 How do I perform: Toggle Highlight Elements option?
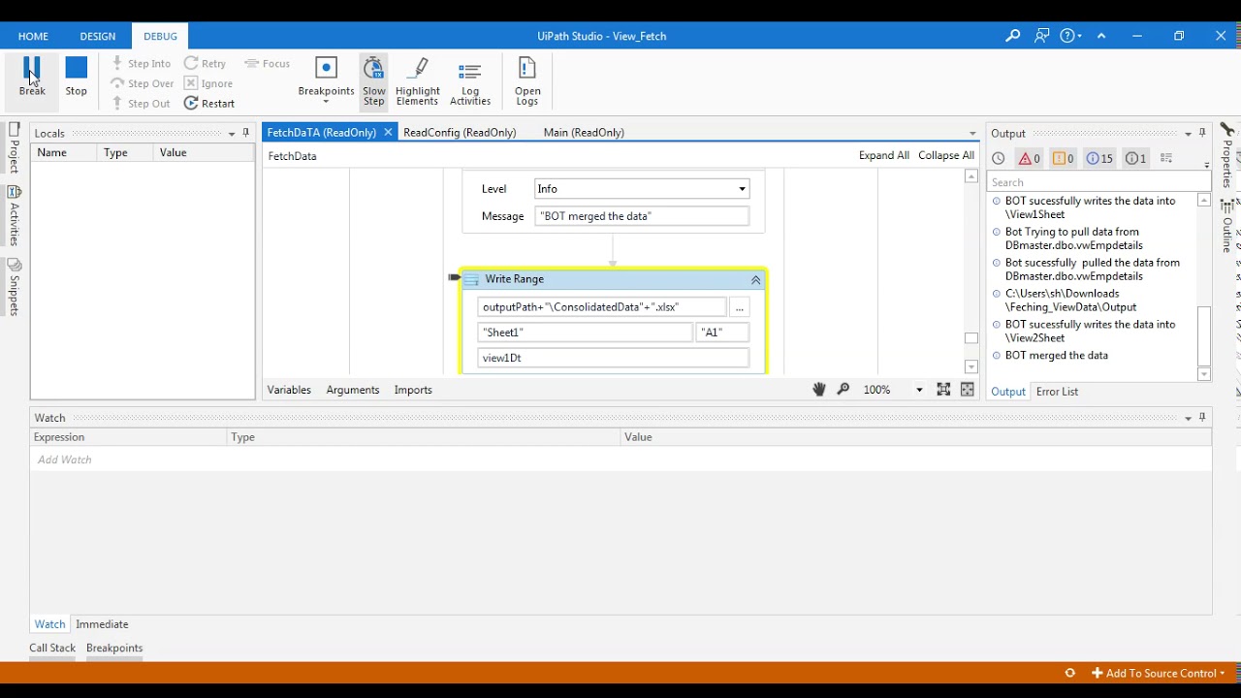(x=418, y=80)
